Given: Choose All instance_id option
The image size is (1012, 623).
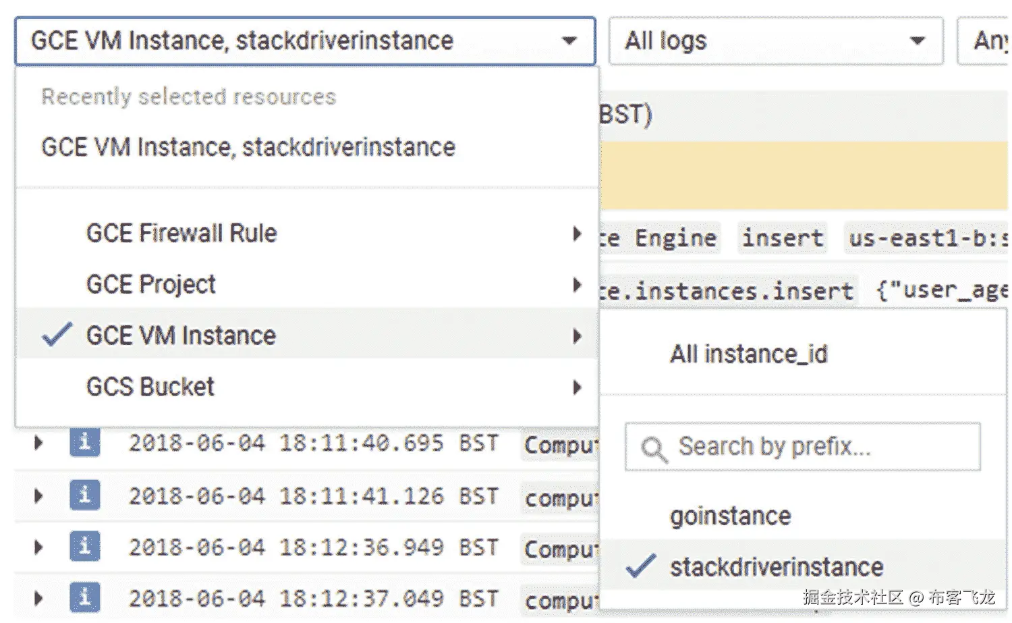Looking at the screenshot, I should (748, 354).
